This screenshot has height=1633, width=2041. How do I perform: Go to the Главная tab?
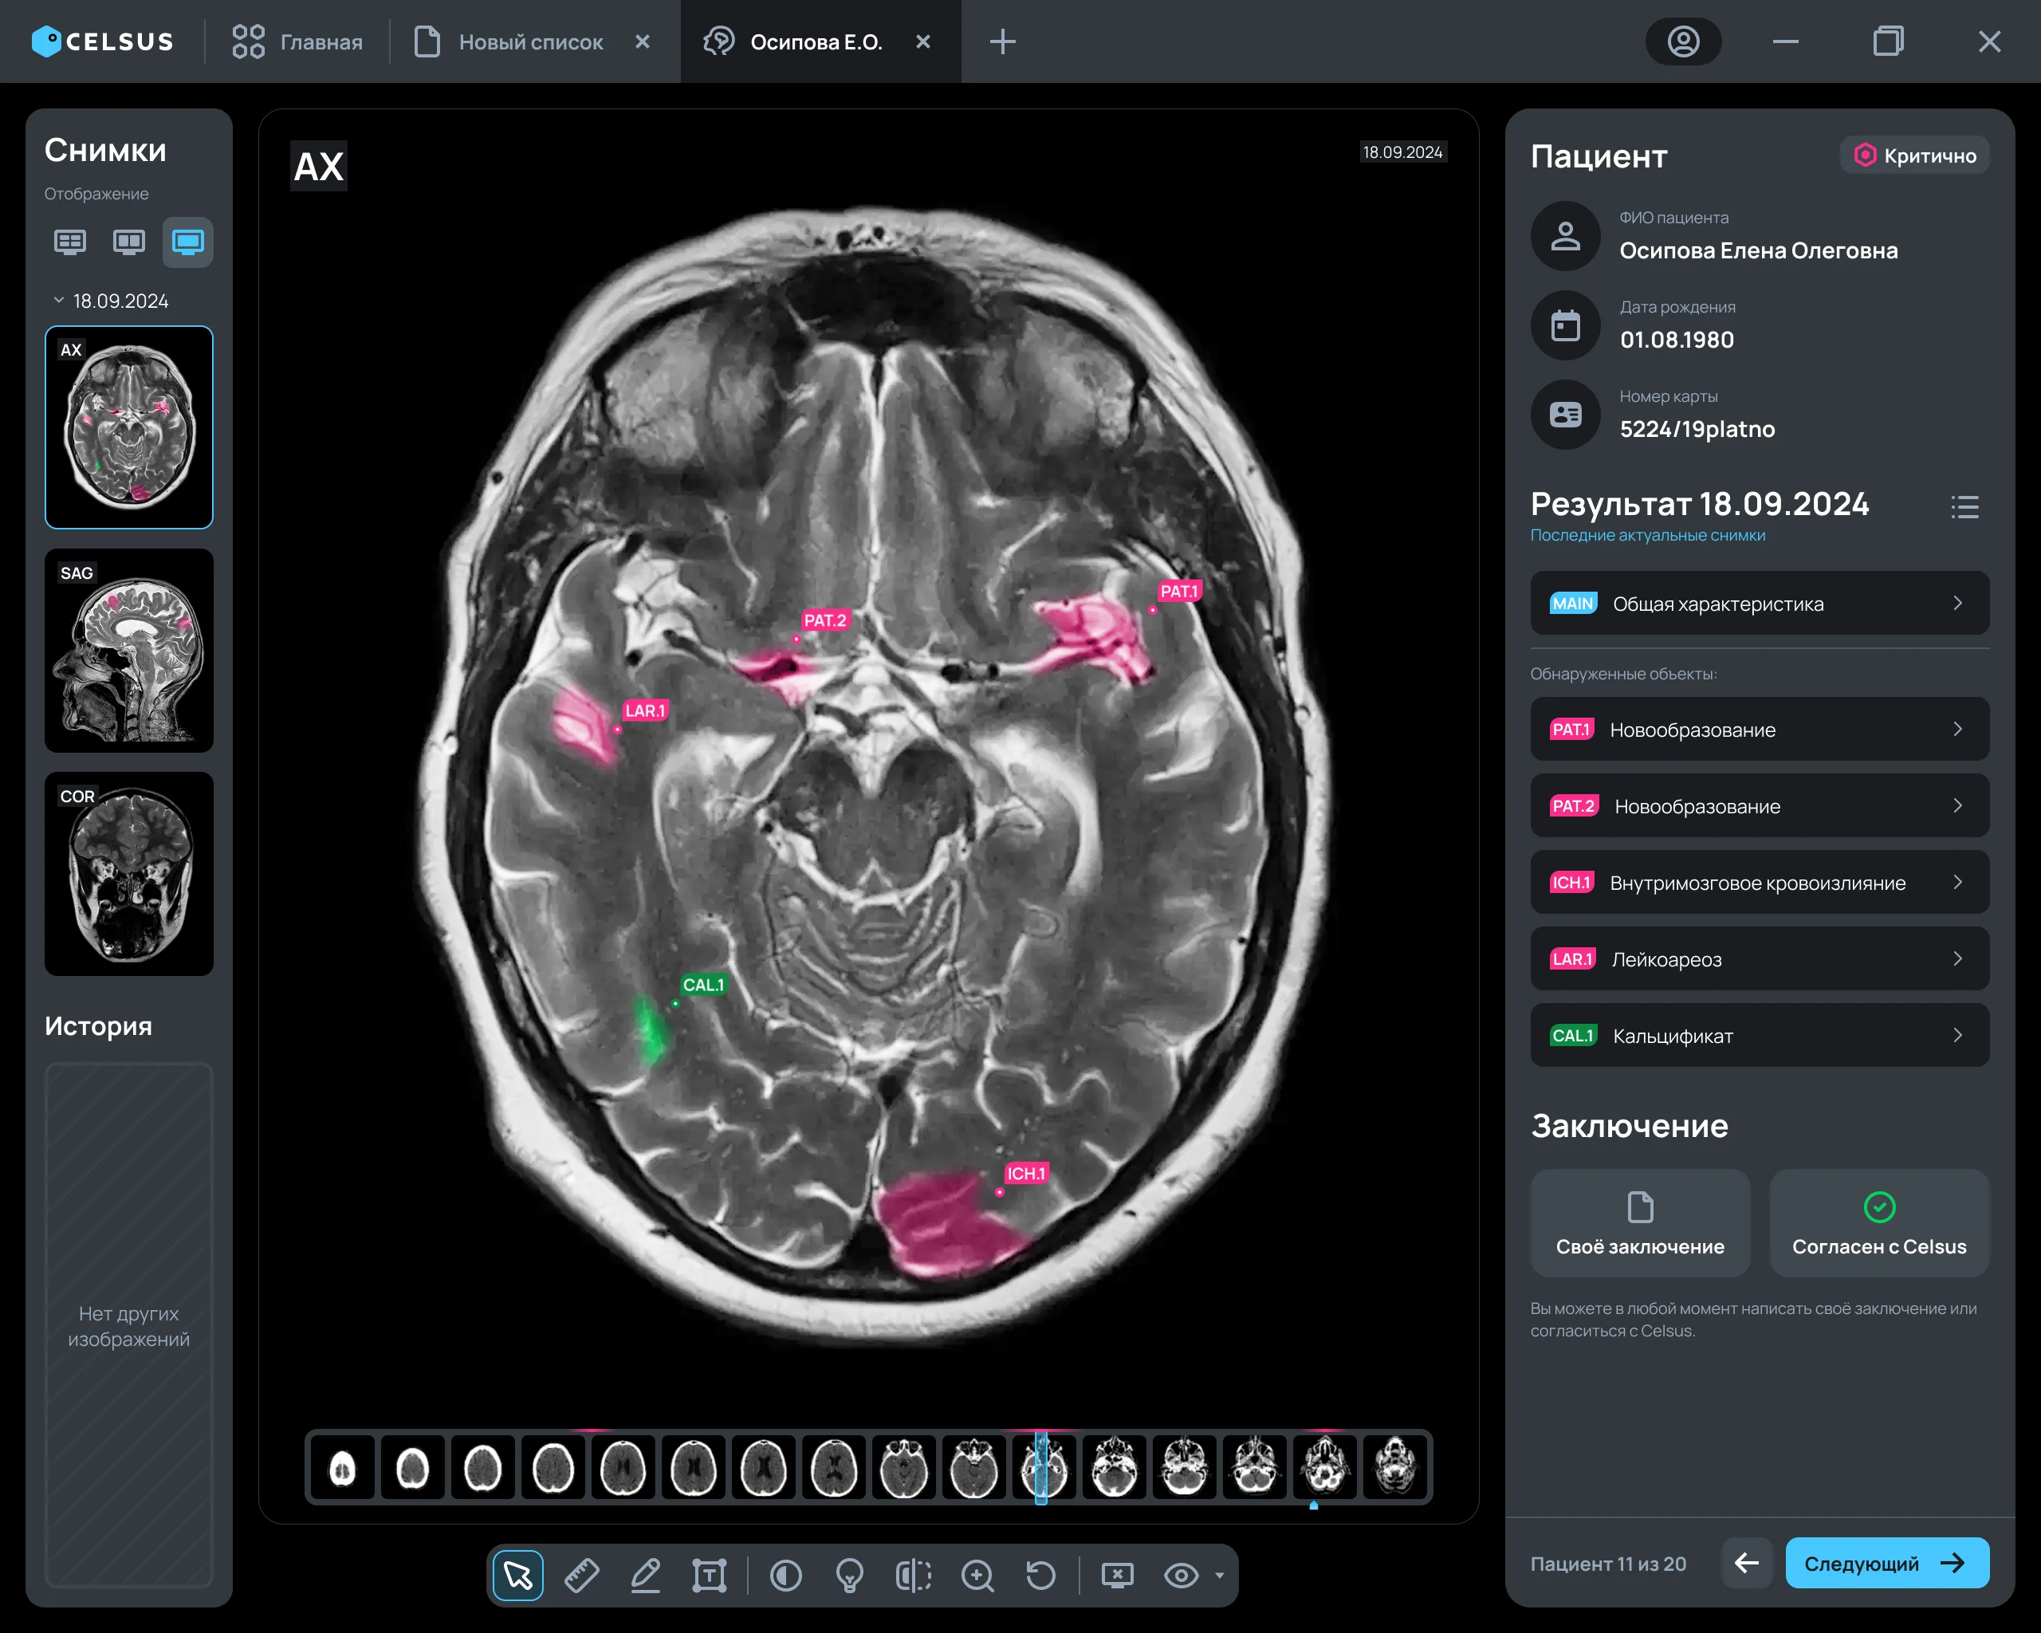point(297,41)
